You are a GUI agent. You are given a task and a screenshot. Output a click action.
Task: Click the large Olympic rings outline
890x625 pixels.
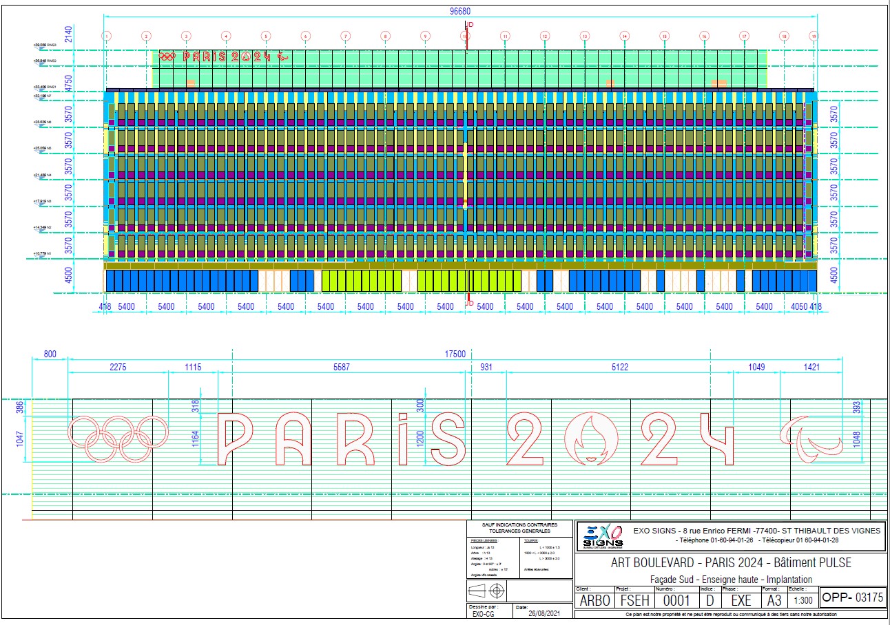point(118,438)
